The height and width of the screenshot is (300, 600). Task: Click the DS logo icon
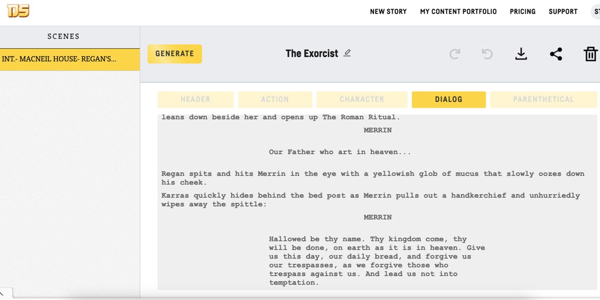point(18,11)
